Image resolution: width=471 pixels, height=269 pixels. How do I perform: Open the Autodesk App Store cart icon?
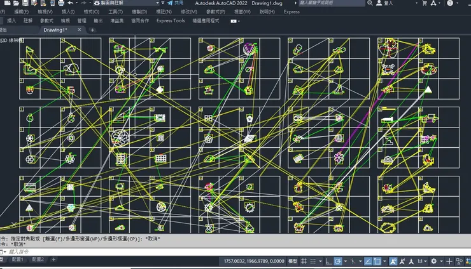pos(425,3)
